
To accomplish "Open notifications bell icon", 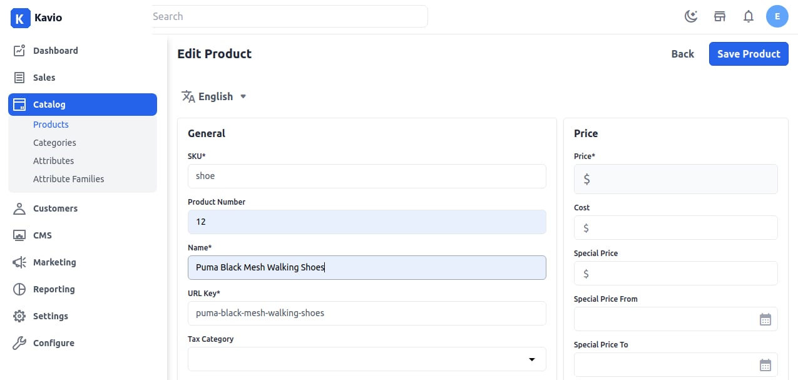I will (749, 17).
